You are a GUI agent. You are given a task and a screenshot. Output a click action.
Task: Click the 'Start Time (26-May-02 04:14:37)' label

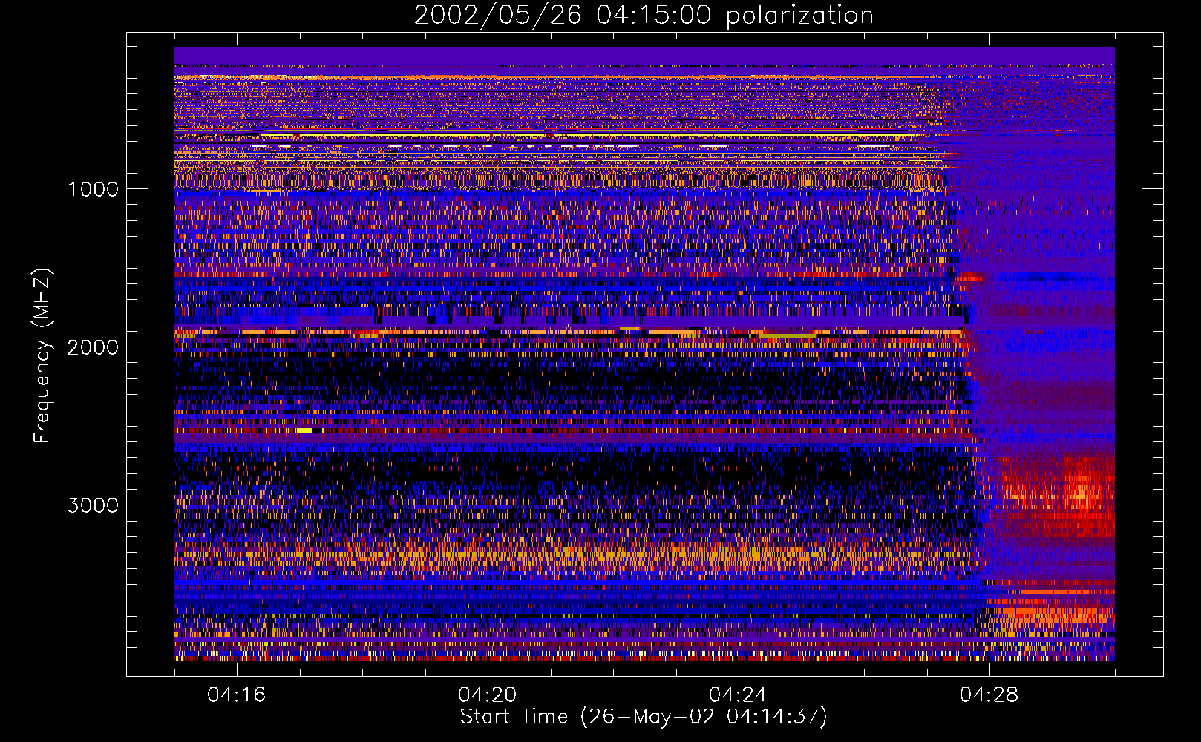pos(644,717)
